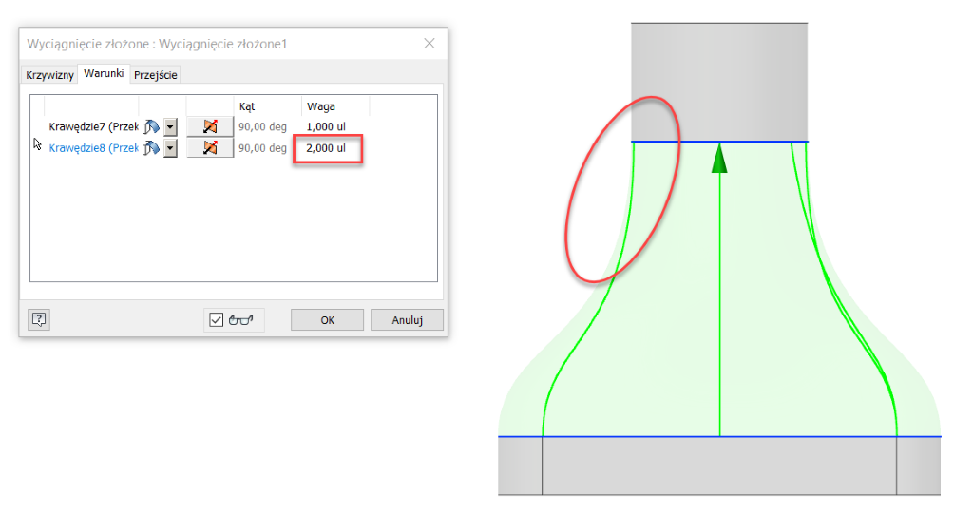
Task: Click the glasses preview icon
Action: point(243,320)
